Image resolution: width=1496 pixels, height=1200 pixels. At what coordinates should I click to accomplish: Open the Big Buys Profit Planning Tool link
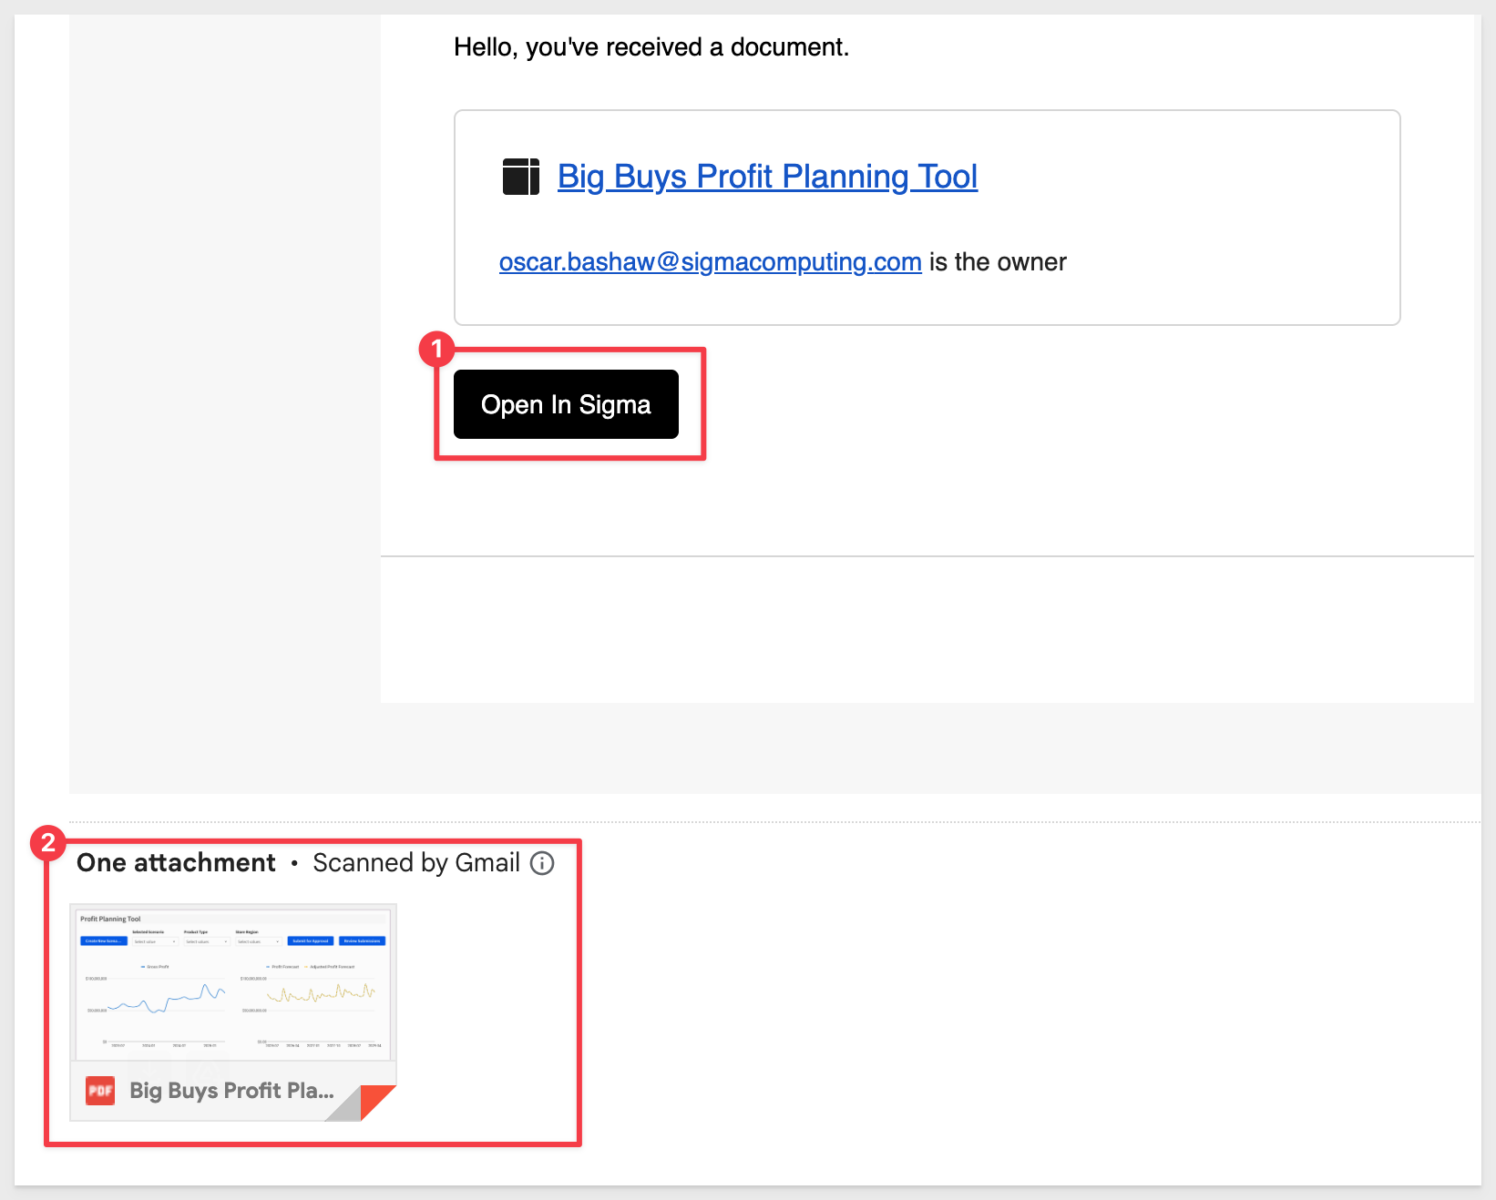767,177
